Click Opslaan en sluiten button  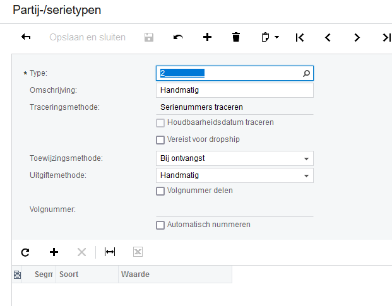click(x=87, y=37)
